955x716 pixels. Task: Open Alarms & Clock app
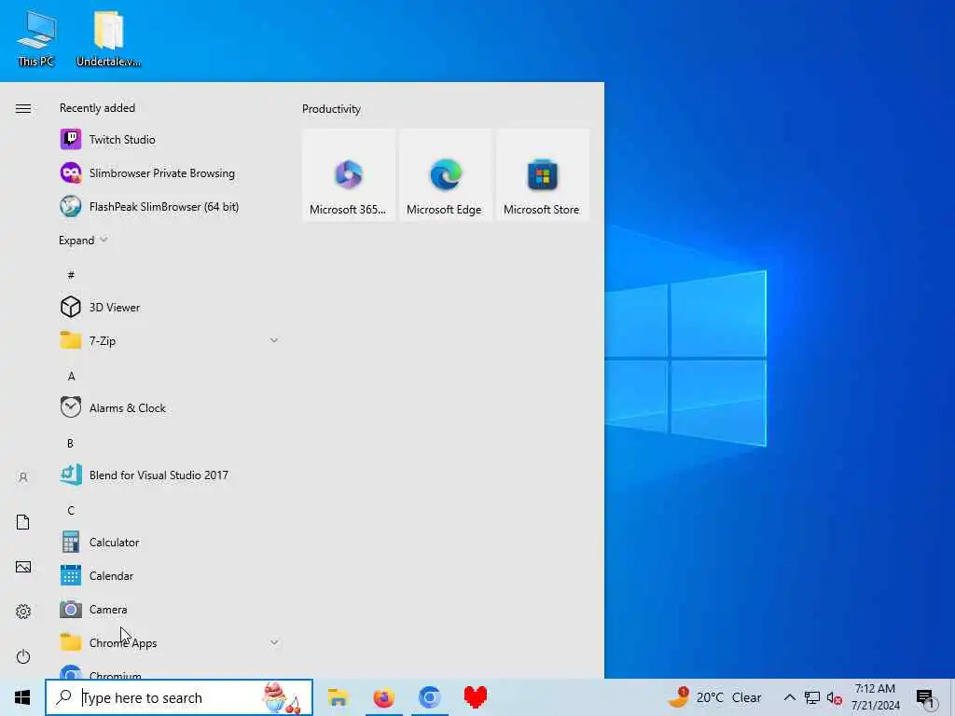coord(171,408)
